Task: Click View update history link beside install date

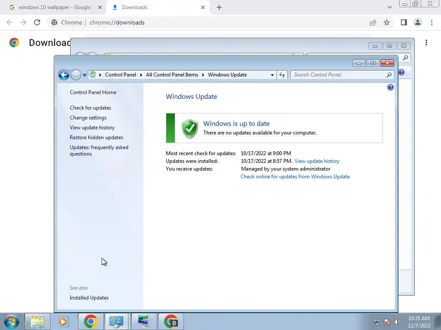Action: 317,161
